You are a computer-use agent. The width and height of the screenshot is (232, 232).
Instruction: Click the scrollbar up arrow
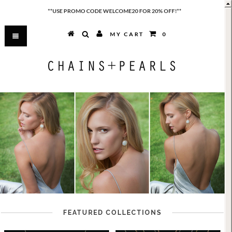(228, 4)
